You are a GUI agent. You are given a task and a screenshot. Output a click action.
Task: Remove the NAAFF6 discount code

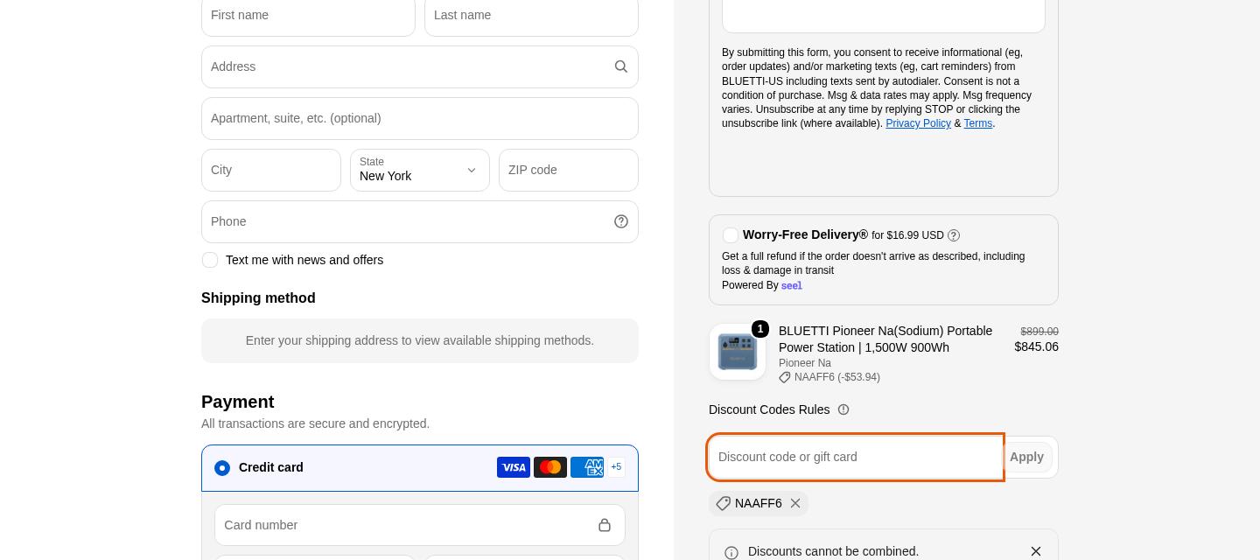(x=795, y=503)
